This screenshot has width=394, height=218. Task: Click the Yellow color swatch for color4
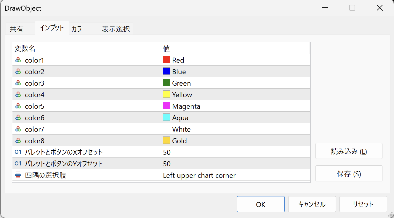pos(166,95)
